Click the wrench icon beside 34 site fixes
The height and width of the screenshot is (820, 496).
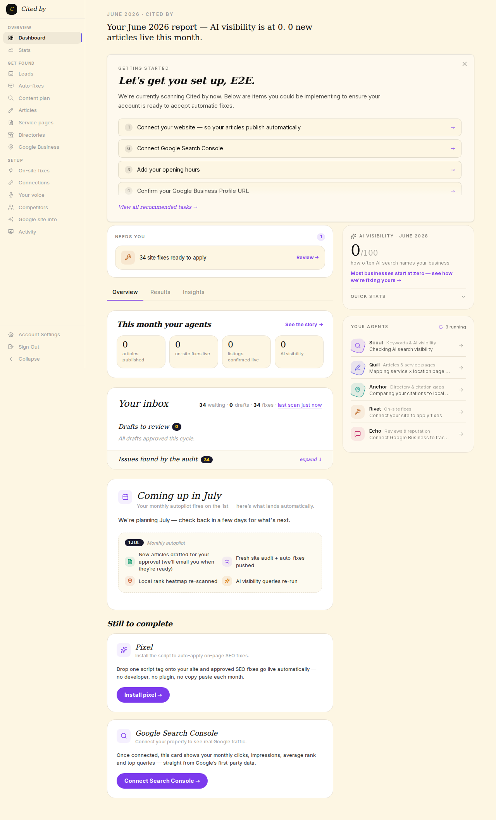(128, 258)
